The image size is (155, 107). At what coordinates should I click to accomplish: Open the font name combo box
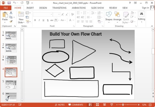(x=43, y=14)
